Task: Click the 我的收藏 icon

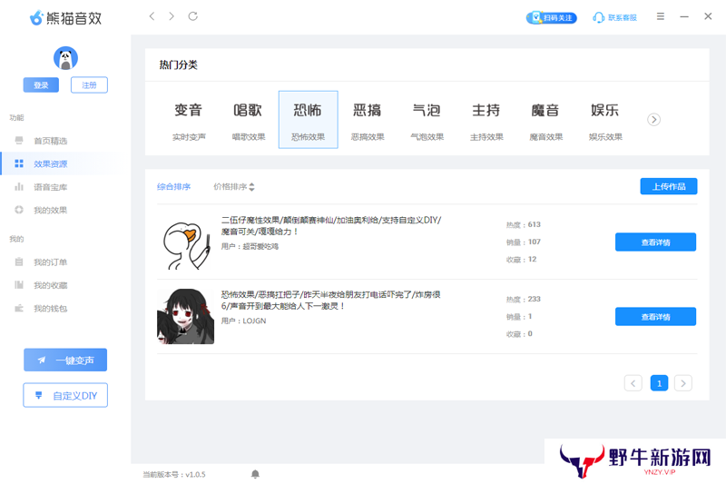Action: point(19,285)
